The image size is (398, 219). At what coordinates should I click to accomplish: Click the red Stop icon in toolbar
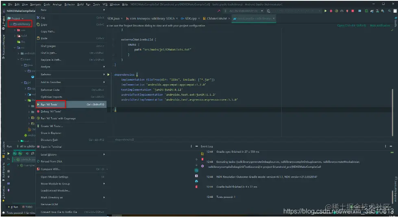[x=353, y=11]
